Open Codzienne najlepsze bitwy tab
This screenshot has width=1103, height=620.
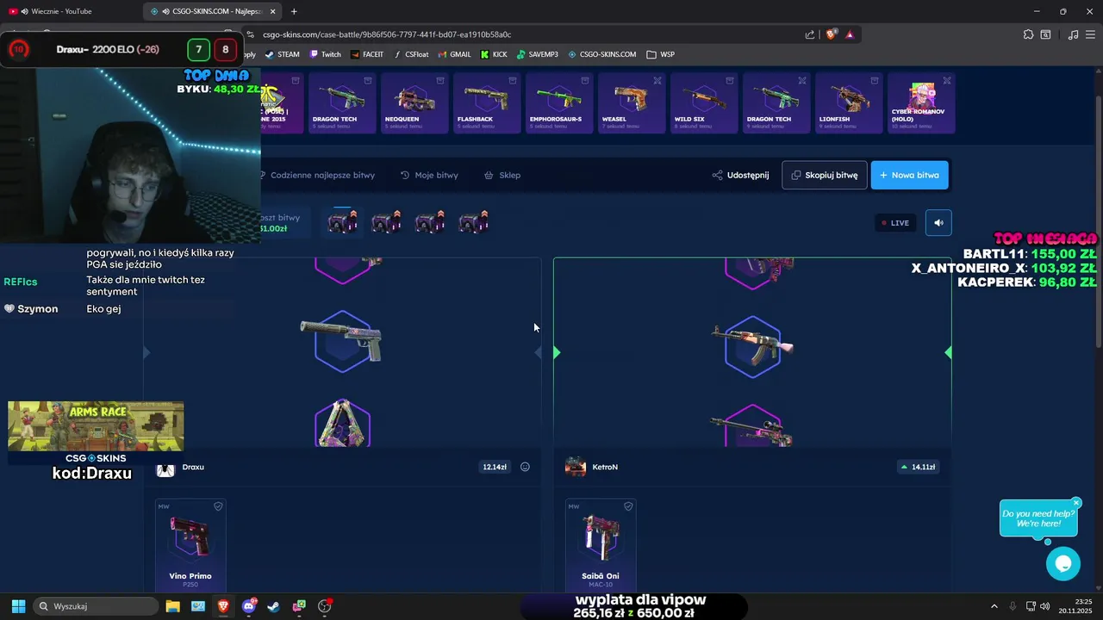click(x=316, y=175)
